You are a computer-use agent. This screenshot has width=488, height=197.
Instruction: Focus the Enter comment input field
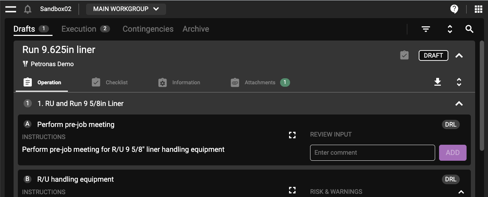click(x=372, y=153)
